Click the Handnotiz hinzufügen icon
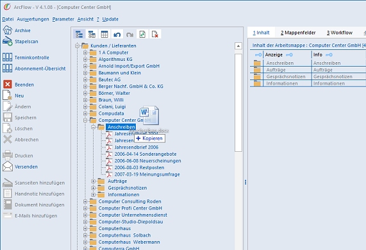 tap(8, 194)
